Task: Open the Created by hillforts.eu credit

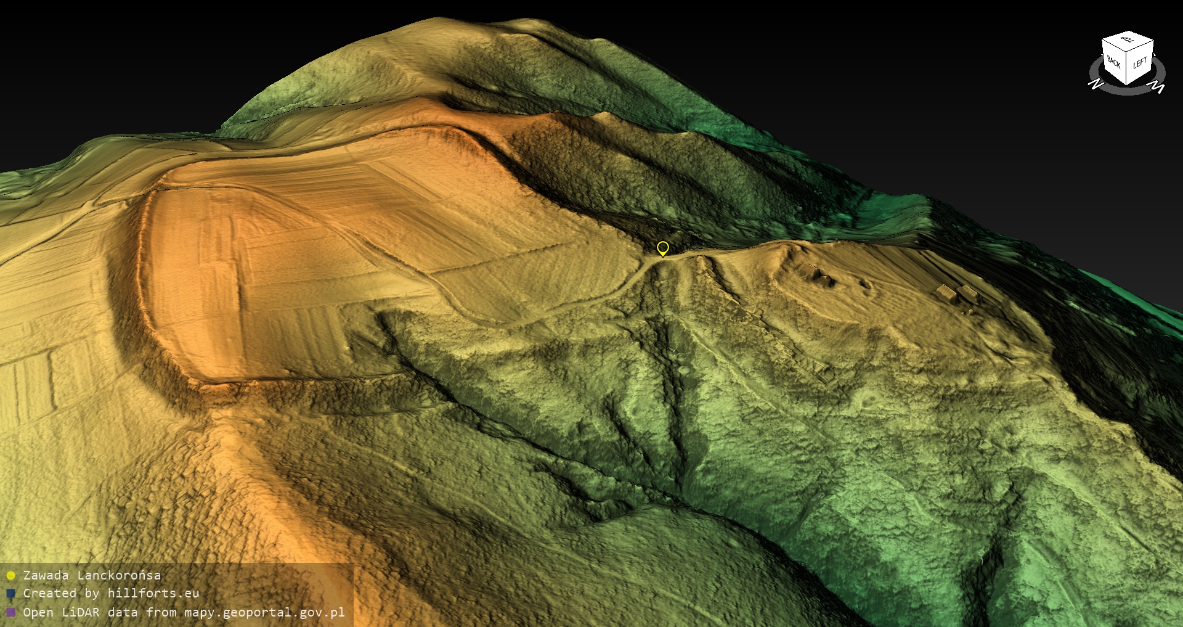Action: [x=111, y=594]
